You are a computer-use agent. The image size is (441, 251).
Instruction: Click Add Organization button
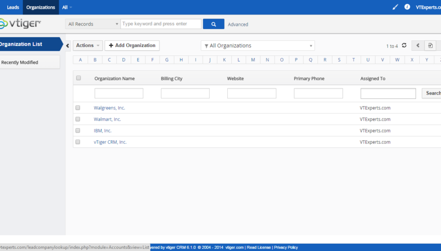pyautogui.click(x=132, y=46)
